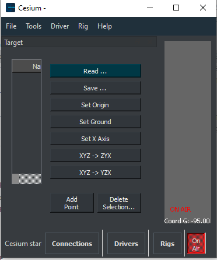Maximize the Cesium window

176,8
